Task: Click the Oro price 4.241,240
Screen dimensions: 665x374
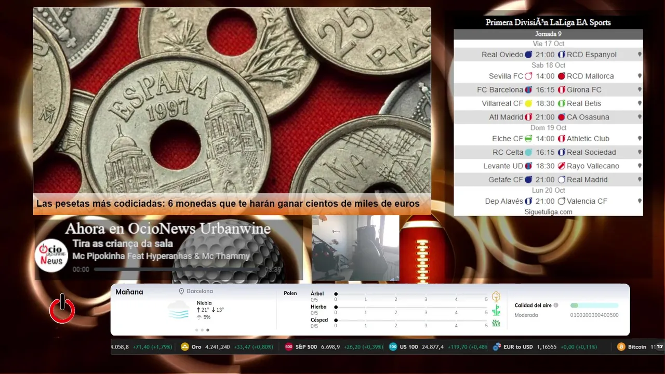Action: [218, 347]
